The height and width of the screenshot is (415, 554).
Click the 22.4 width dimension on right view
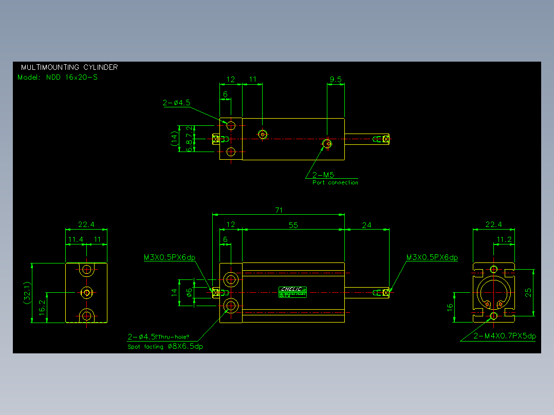493,224
